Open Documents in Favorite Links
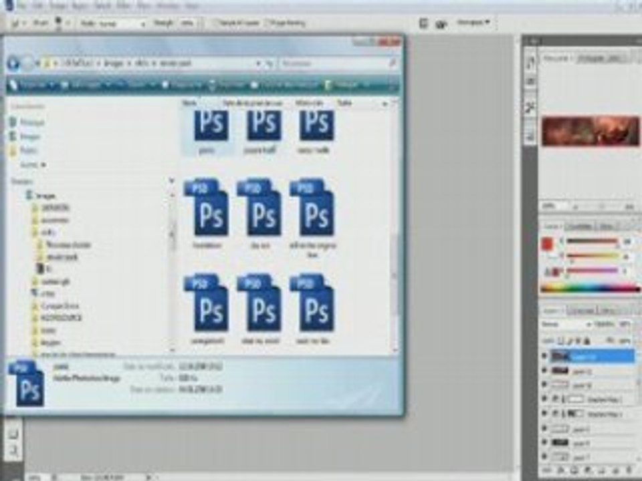Viewport: 642px width, 481px height. pyautogui.click(x=27, y=122)
